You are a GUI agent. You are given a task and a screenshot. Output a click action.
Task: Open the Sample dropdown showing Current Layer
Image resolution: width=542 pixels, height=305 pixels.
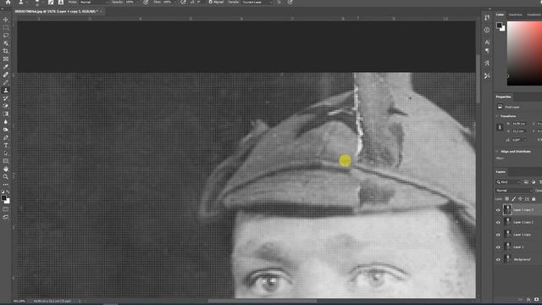(257, 2)
